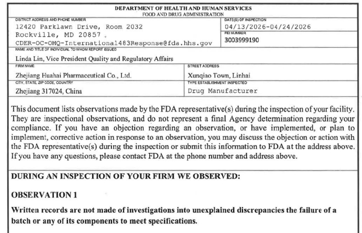Screen dimensions: 362x233
Task: Click the Department of Health and Human Services title
Action: (x=183, y=9)
